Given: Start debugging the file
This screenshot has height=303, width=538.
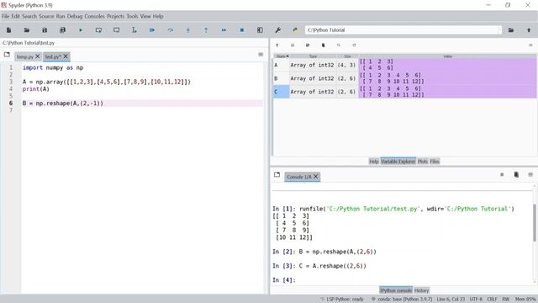Looking at the screenshot, I should [152, 30].
